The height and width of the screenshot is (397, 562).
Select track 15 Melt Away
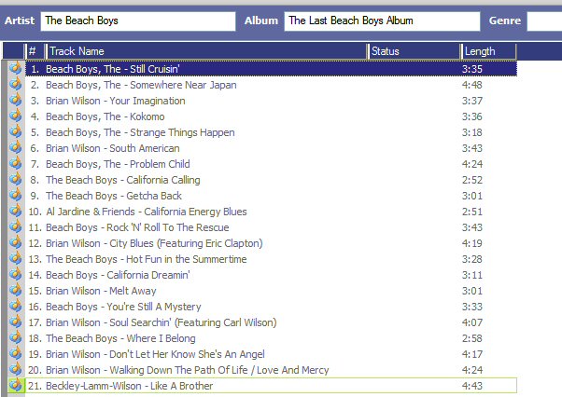click(271, 291)
